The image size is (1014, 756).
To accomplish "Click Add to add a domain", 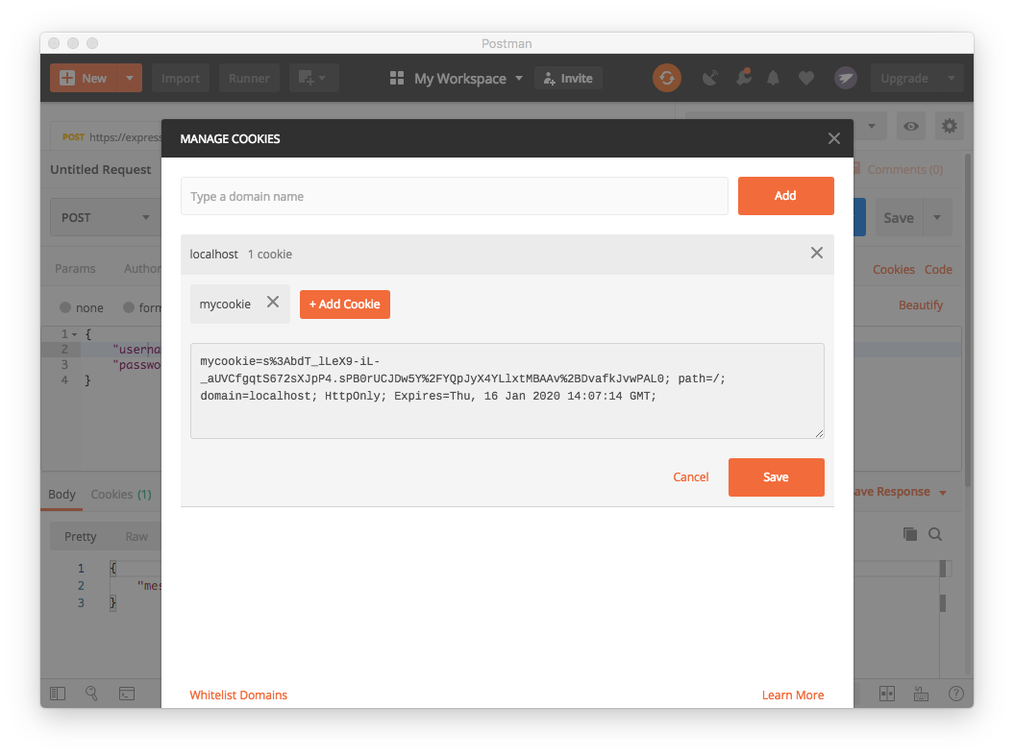I will point(785,195).
